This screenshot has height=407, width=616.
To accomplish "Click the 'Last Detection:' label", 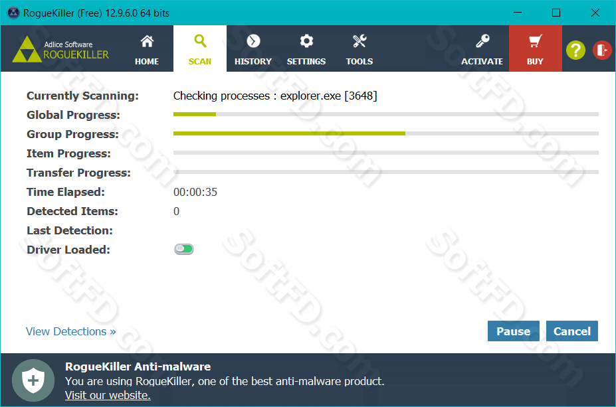I will (x=70, y=230).
